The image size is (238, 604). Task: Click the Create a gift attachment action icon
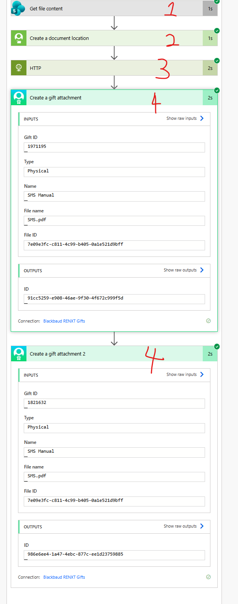coord(18,98)
